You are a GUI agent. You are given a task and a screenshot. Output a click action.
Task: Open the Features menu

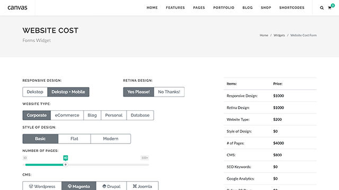pyautogui.click(x=175, y=8)
